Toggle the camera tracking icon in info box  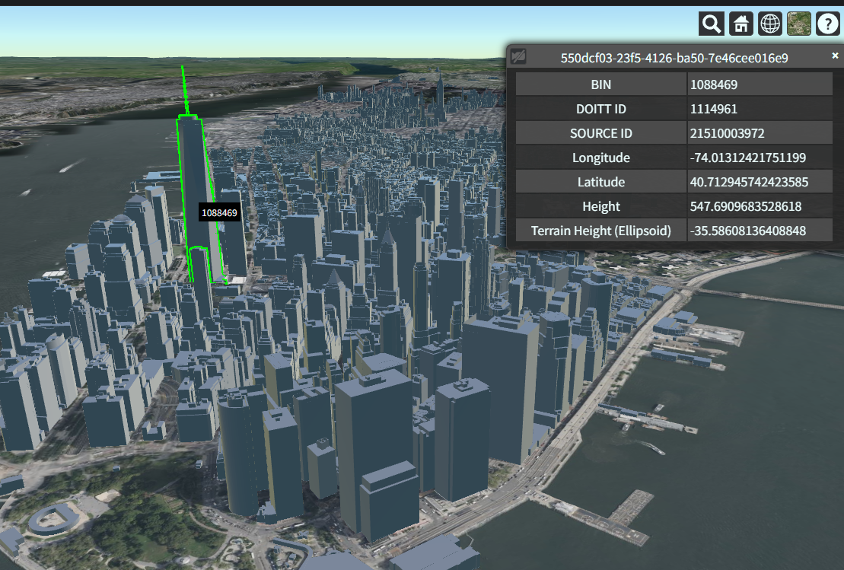[518, 57]
